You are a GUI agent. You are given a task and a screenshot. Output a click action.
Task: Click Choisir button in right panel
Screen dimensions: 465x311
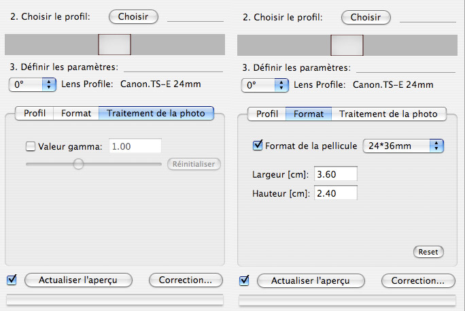point(366,18)
